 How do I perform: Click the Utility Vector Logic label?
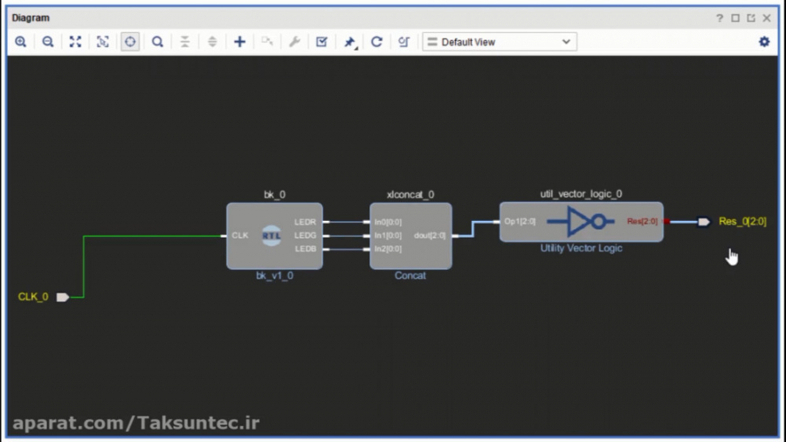(581, 248)
